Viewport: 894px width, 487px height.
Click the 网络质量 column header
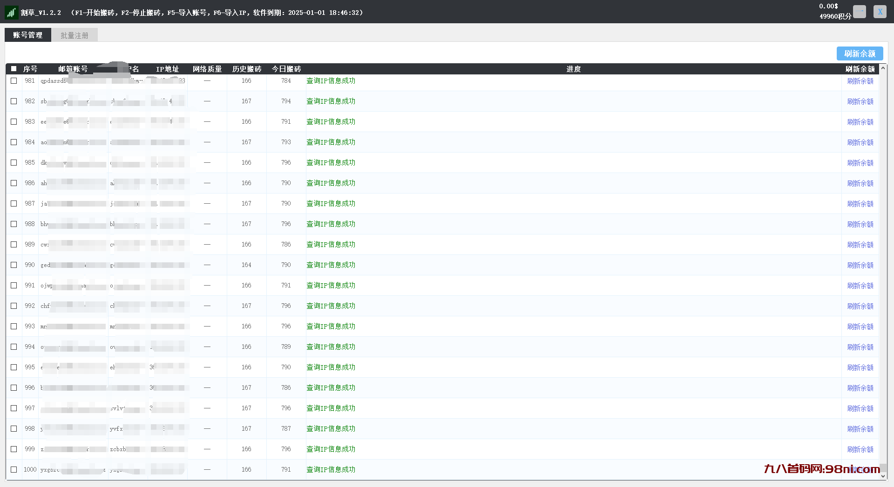pyautogui.click(x=207, y=69)
